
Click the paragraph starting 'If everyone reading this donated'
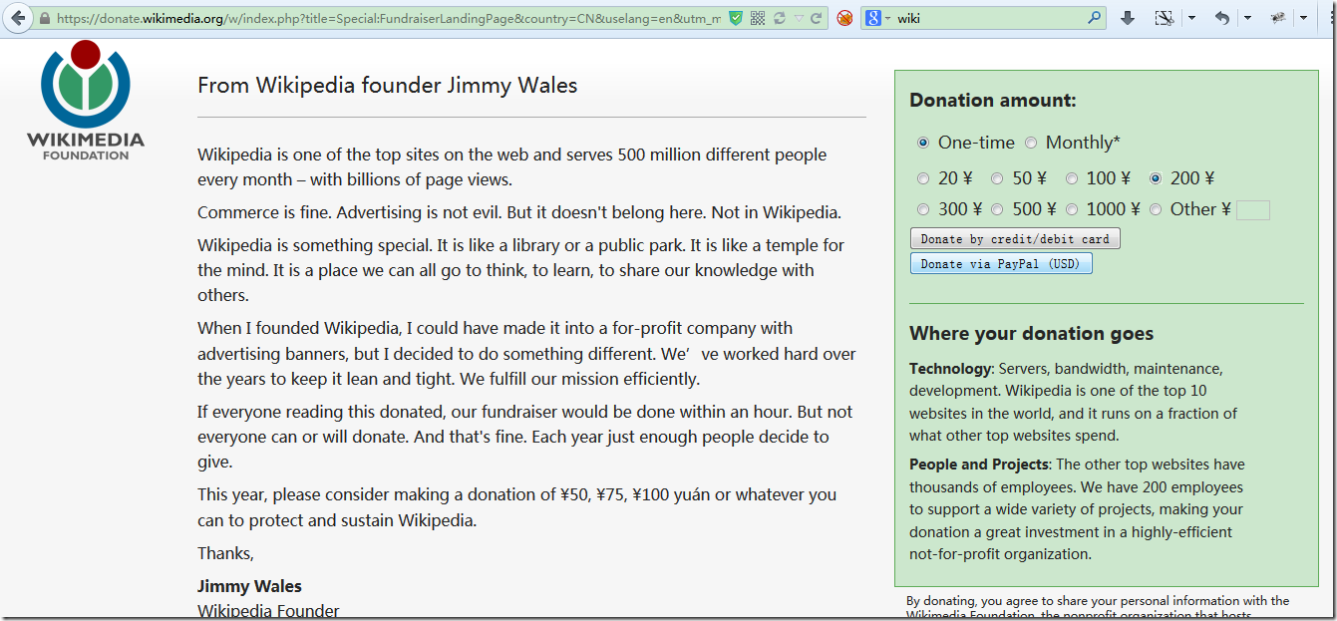pos(524,437)
